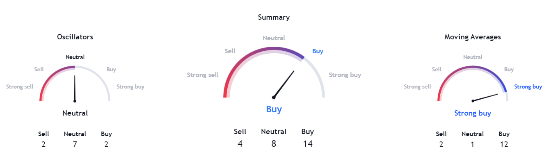This screenshot has width=549, height=166.
Task: Click the highlighted Strong buy label on Moving Averages arc
Action: pyautogui.click(x=528, y=86)
